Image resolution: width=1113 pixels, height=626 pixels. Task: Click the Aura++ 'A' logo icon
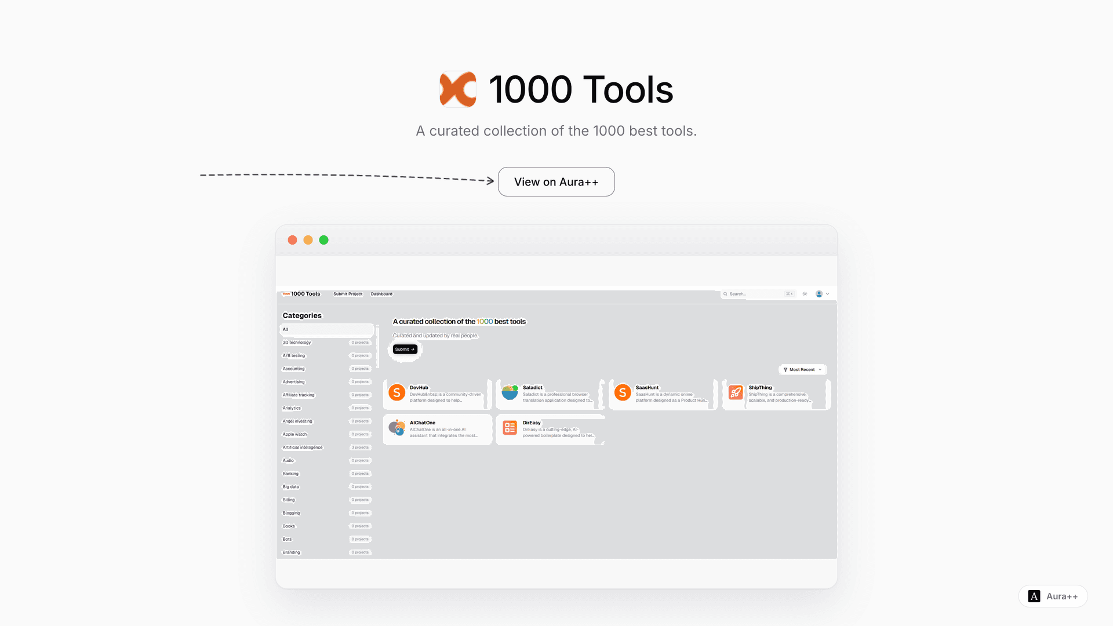point(1034,596)
